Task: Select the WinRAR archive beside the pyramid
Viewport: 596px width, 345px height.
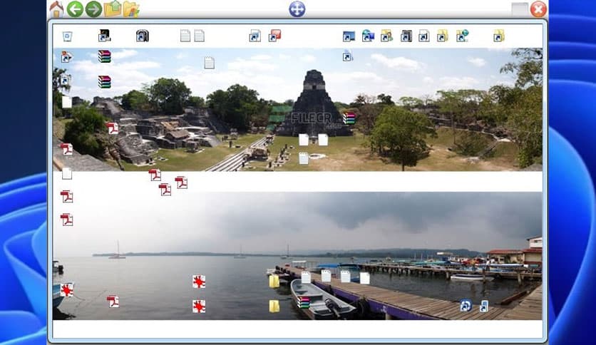Action: [x=349, y=118]
